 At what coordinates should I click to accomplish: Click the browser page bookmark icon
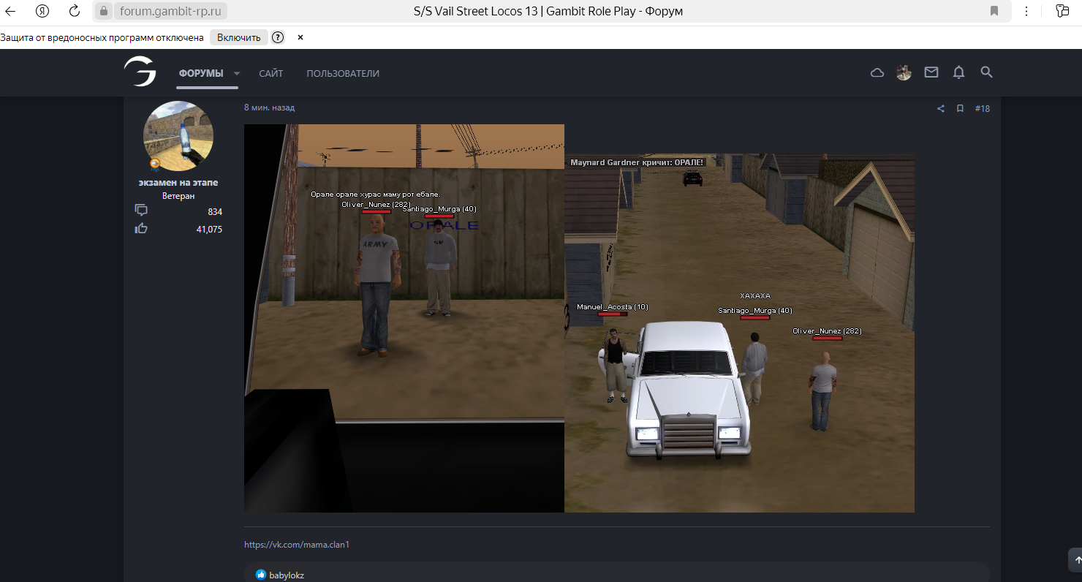tap(994, 11)
